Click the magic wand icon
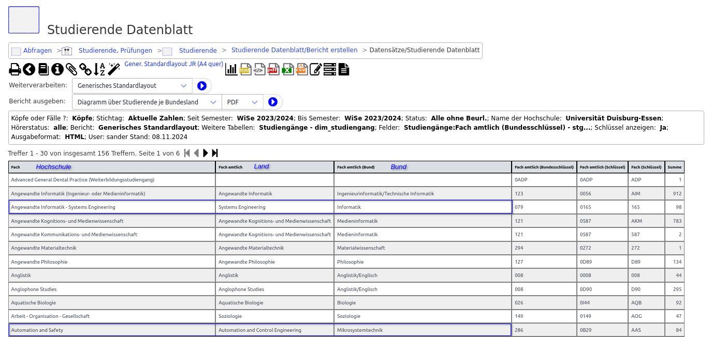The width and height of the screenshot is (712, 337). (x=114, y=69)
